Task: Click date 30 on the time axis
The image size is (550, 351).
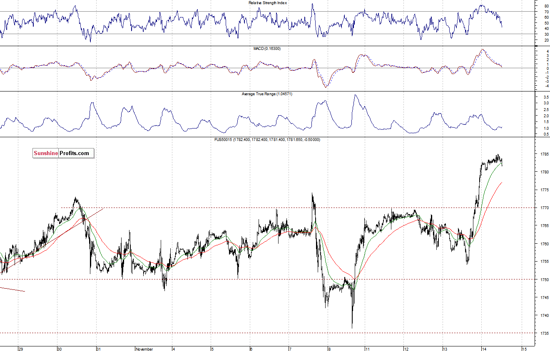Action: click(60, 349)
